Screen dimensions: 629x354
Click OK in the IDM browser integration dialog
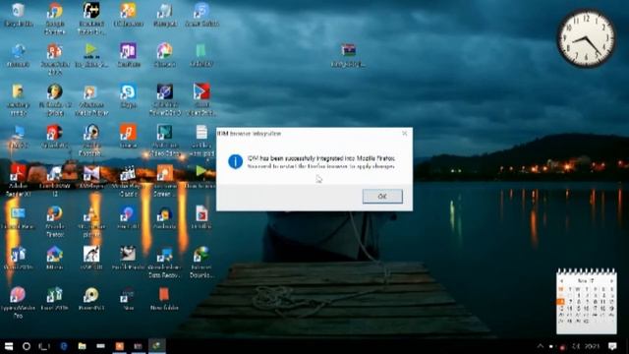click(382, 197)
